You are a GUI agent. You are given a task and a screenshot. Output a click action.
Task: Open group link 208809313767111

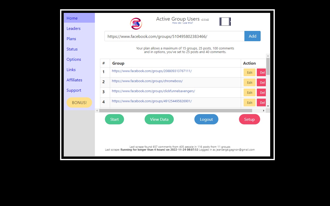tap(152, 71)
